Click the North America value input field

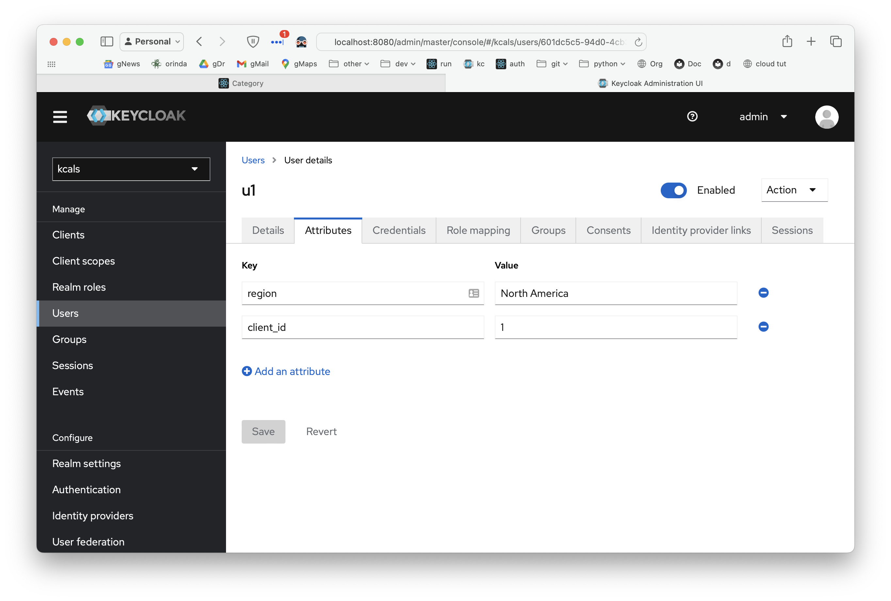pos(615,293)
